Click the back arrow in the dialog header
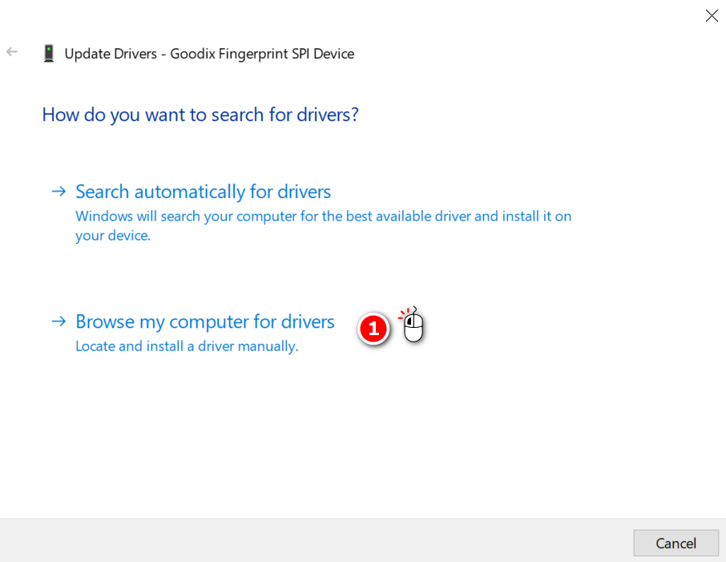This screenshot has width=726, height=562. point(12,52)
